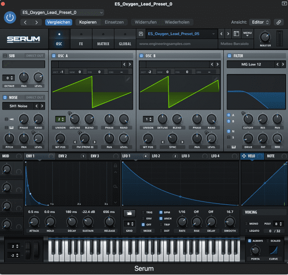Image resolution: width=288 pixels, height=275 pixels.
Task: Change the SUB octave stepper
Action: (x=9, y=78)
